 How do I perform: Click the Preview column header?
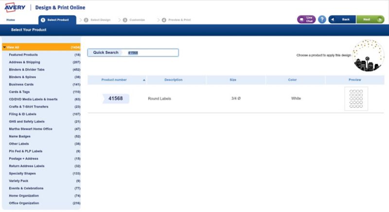[x=355, y=80]
